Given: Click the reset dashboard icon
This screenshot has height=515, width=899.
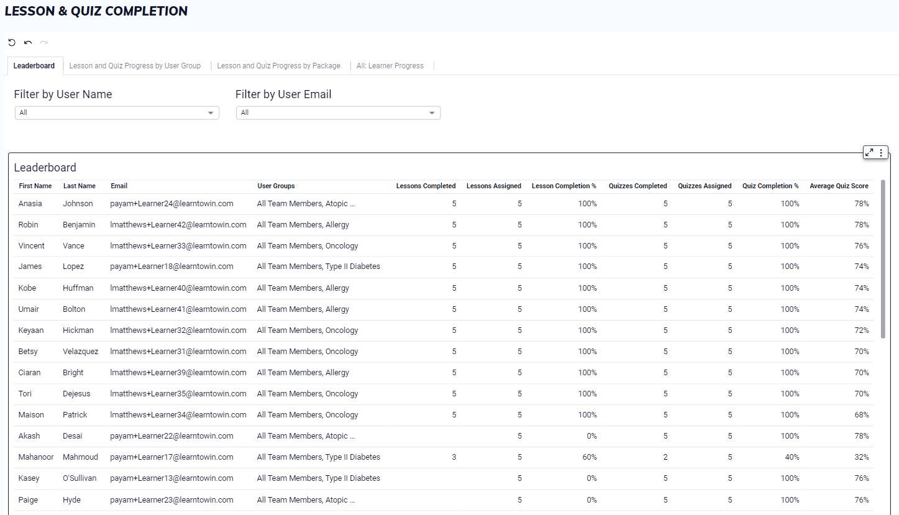Looking at the screenshot, I should 12,43.
